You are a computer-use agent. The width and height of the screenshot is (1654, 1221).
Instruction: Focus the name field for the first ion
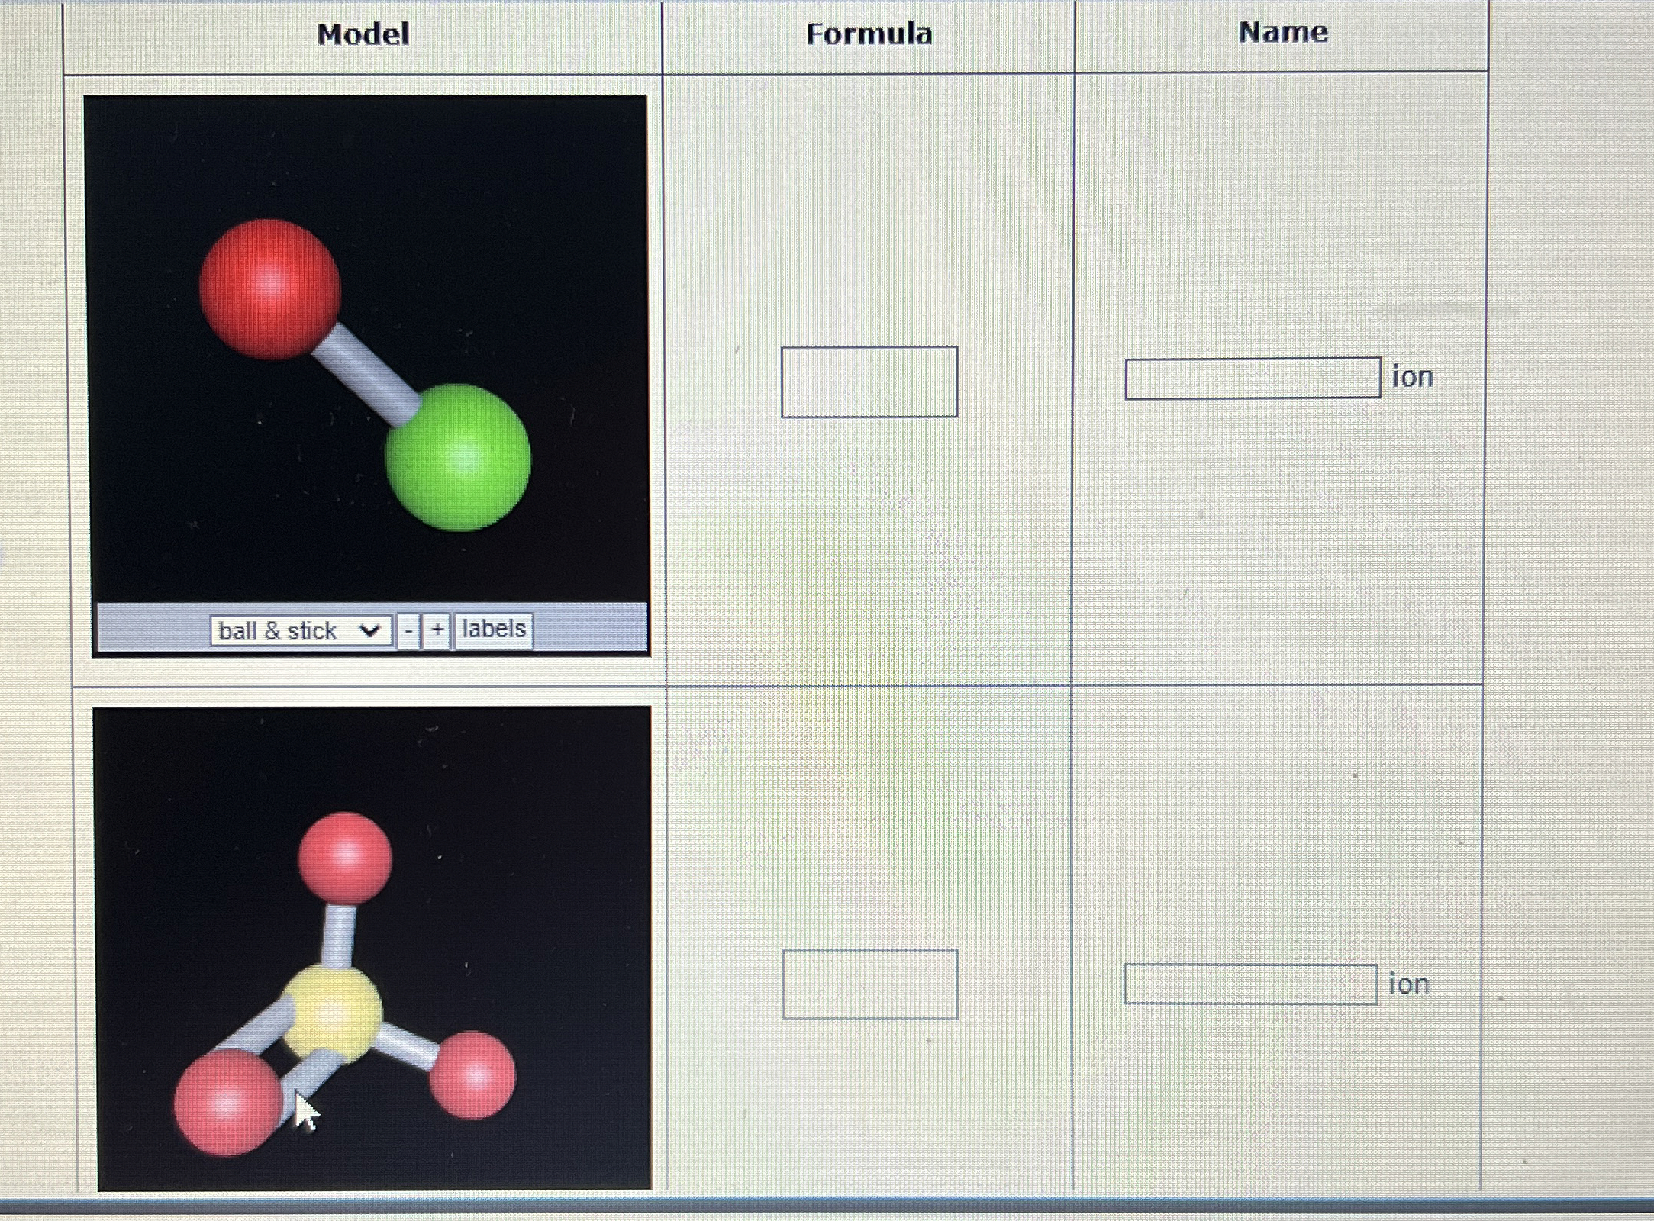click(x=1252, y=378)
